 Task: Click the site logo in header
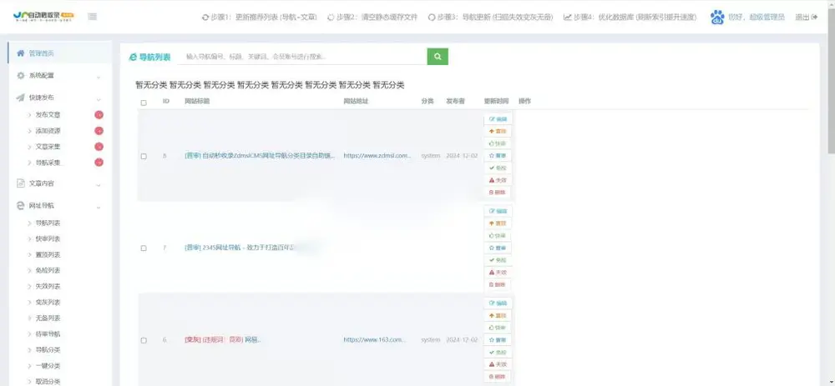43,17
